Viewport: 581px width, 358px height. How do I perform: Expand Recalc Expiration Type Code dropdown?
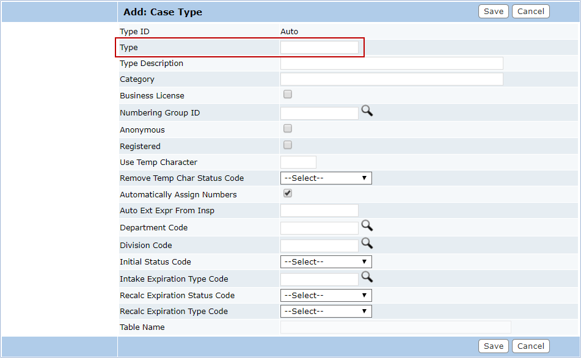click(326, 312)
